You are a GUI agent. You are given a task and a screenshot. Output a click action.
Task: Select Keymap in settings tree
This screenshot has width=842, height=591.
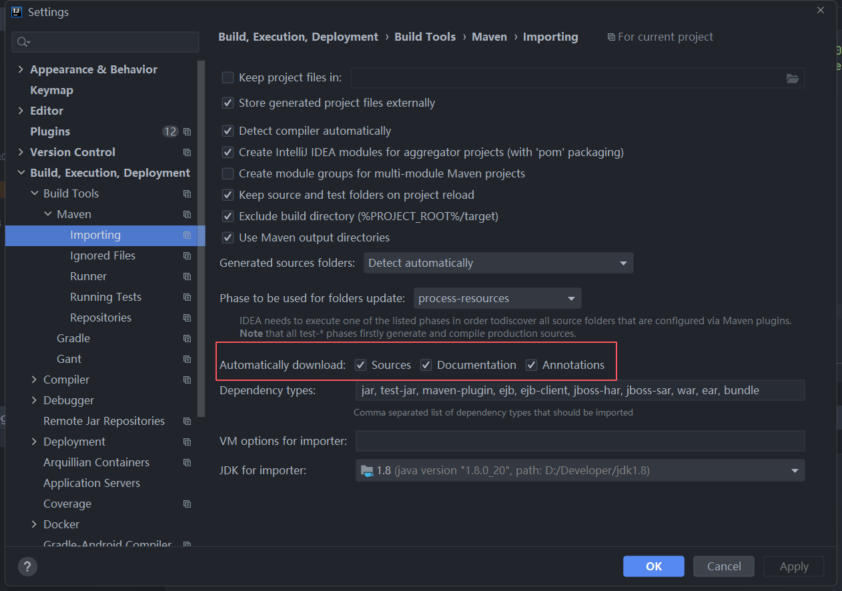pos(51,90)
